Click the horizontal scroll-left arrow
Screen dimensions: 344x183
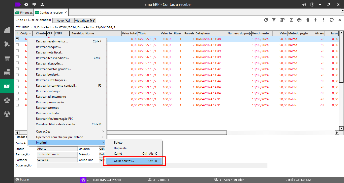(17, 133)
